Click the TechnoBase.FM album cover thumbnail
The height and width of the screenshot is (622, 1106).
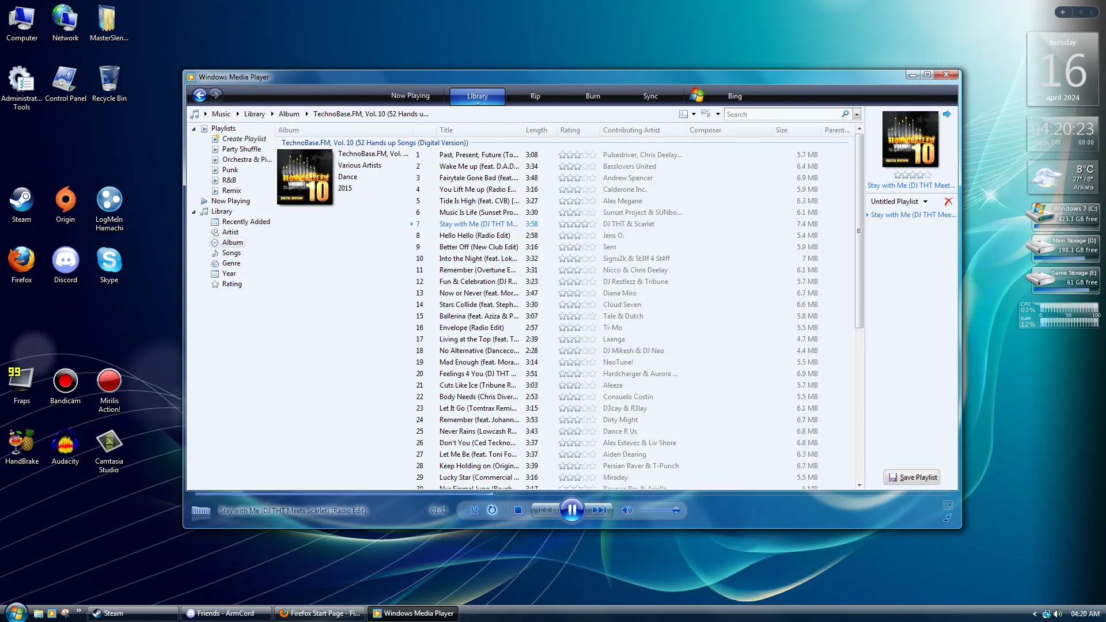(x=305, y=177)
